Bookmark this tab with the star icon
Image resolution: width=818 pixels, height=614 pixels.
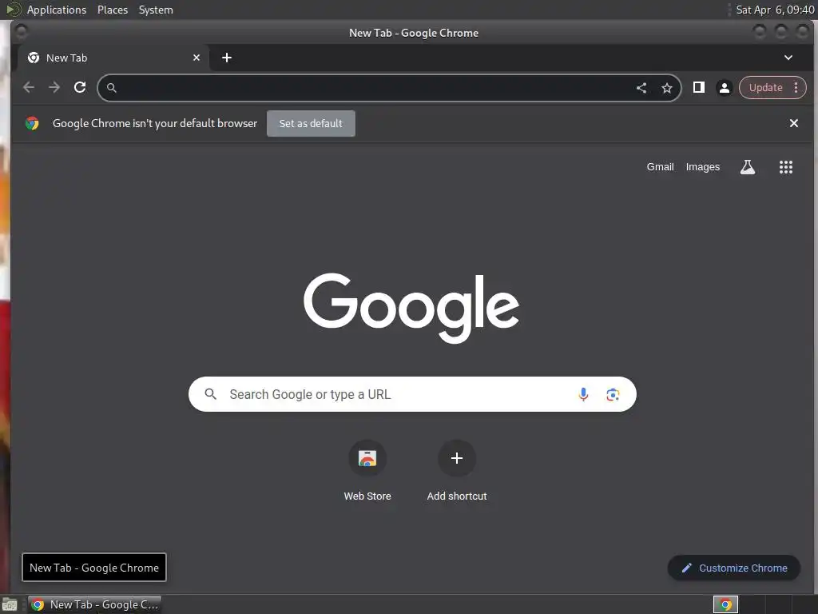click(667, 88)
